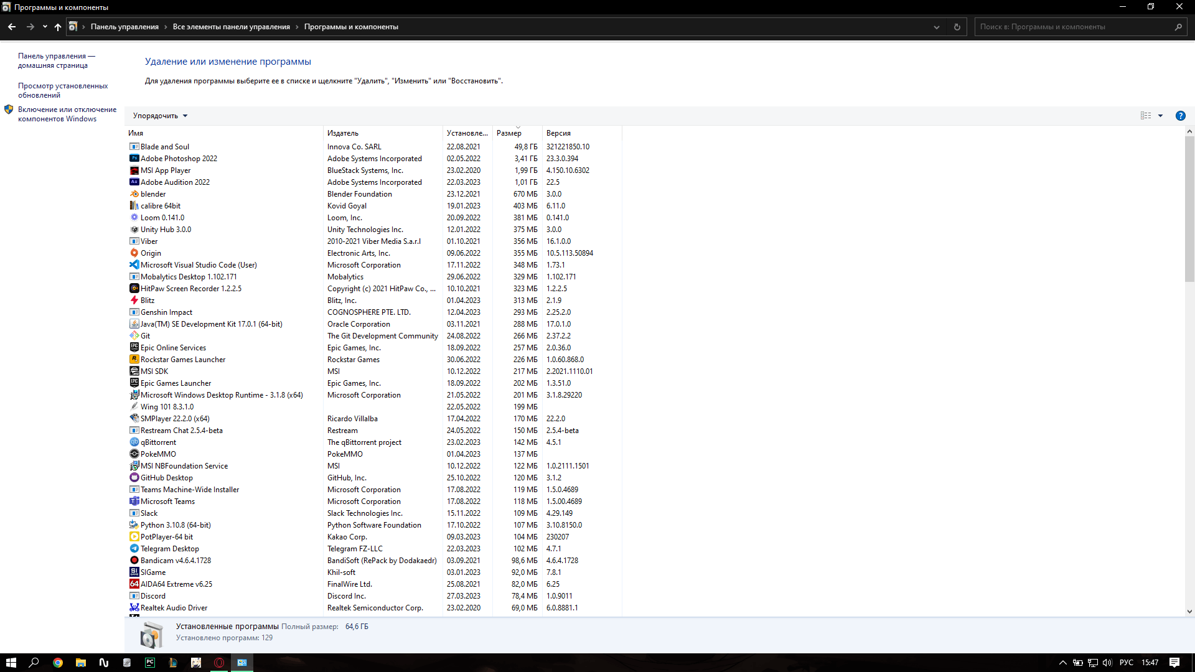Click Панель управления breadcrumb

[124, 27]
